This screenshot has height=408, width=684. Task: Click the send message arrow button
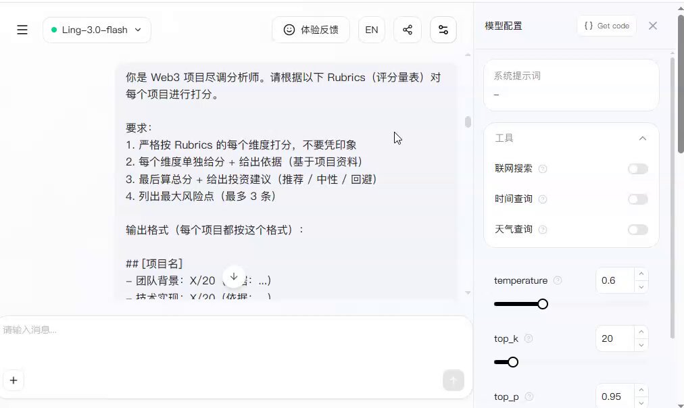pyautogui.click(x=454, y=380)
